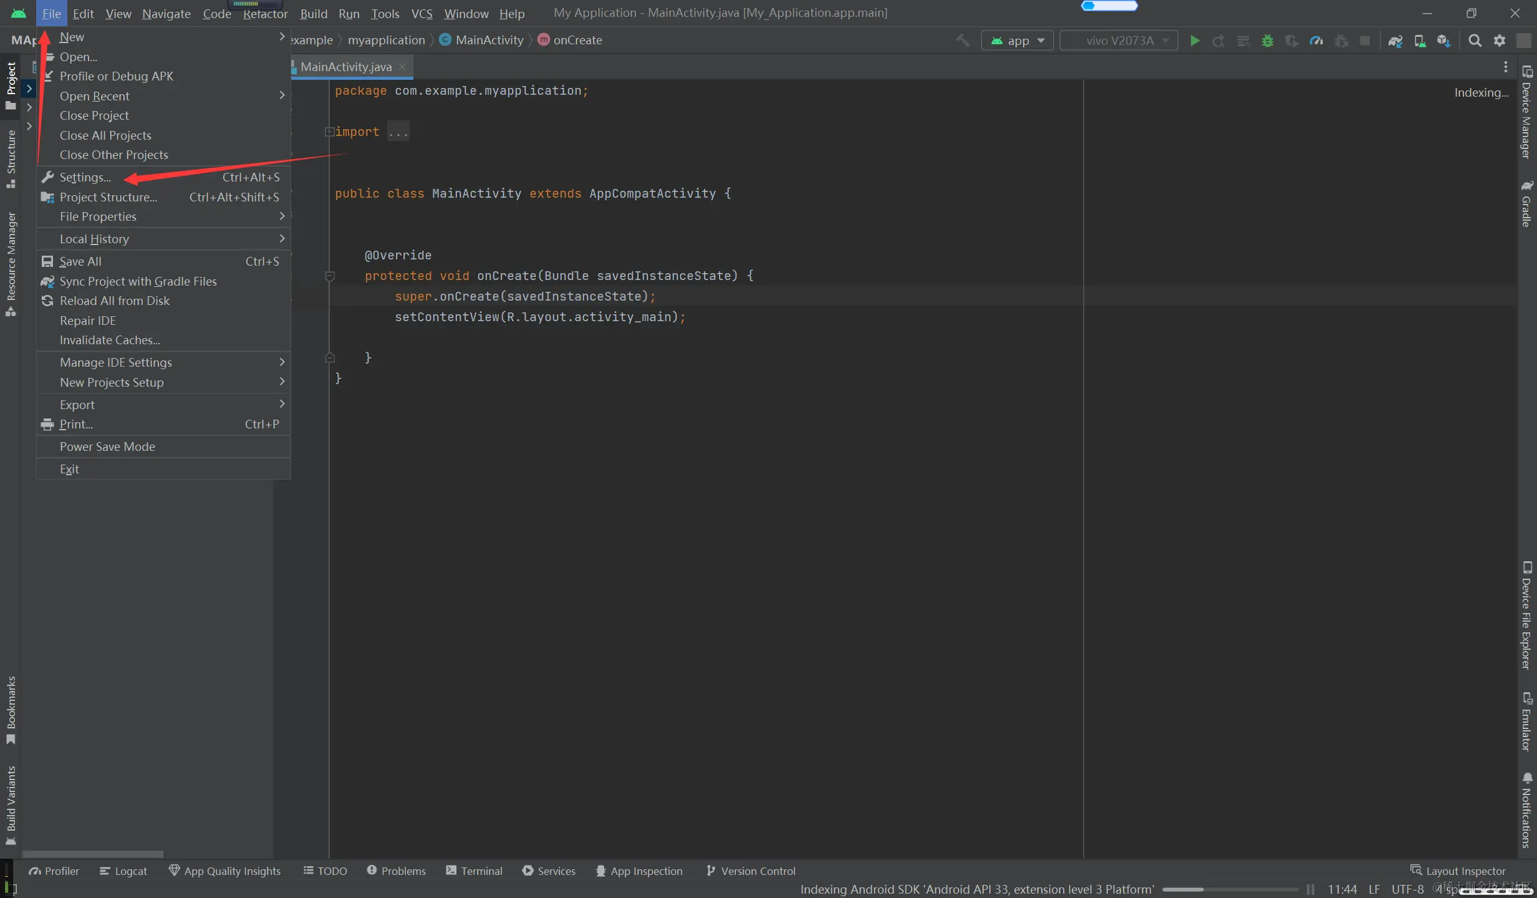Expand the Export submenu
The width and height of the screenshot is (1537, 898).
tap(163, 405)
